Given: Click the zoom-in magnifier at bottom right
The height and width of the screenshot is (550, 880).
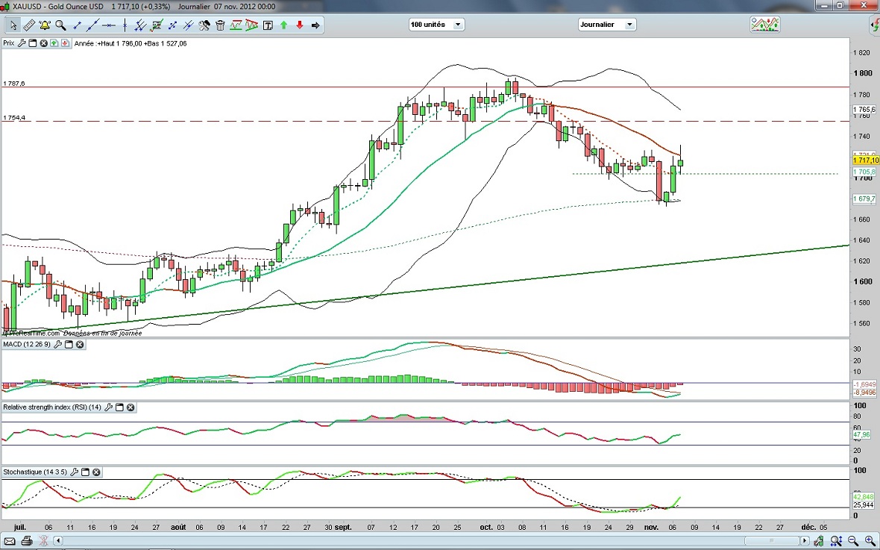Looking at the screenshot, I should pos(870,540).
